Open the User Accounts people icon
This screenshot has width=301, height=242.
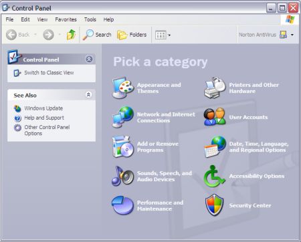[x=215, y=117]
